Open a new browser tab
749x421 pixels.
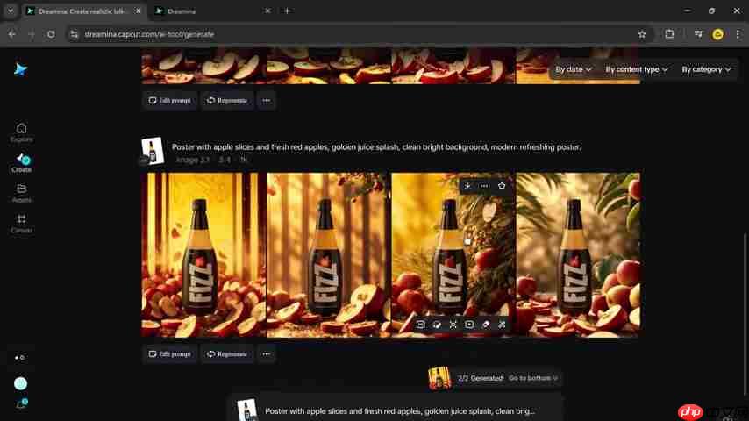[287, 11]
